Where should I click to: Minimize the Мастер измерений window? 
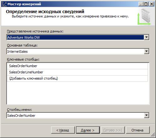(141, 4)
